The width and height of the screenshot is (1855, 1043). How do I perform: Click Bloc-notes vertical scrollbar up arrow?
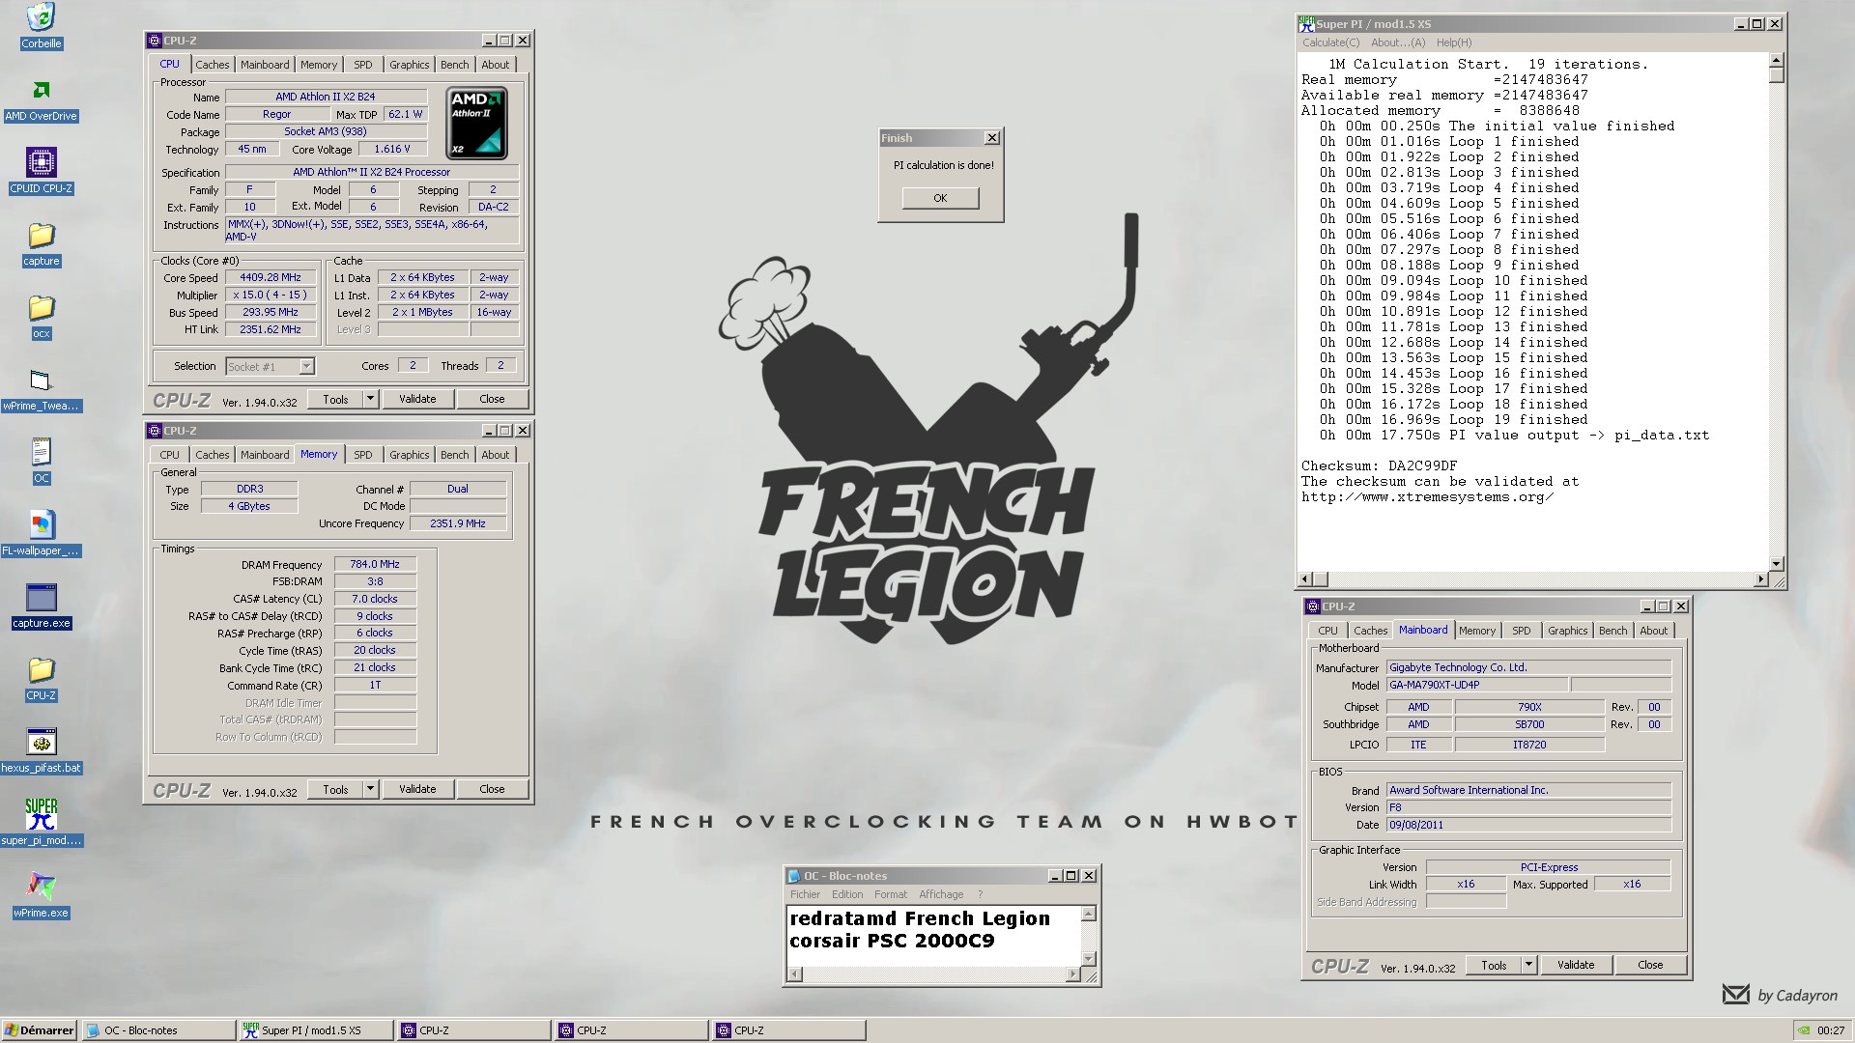[1088, 914]
